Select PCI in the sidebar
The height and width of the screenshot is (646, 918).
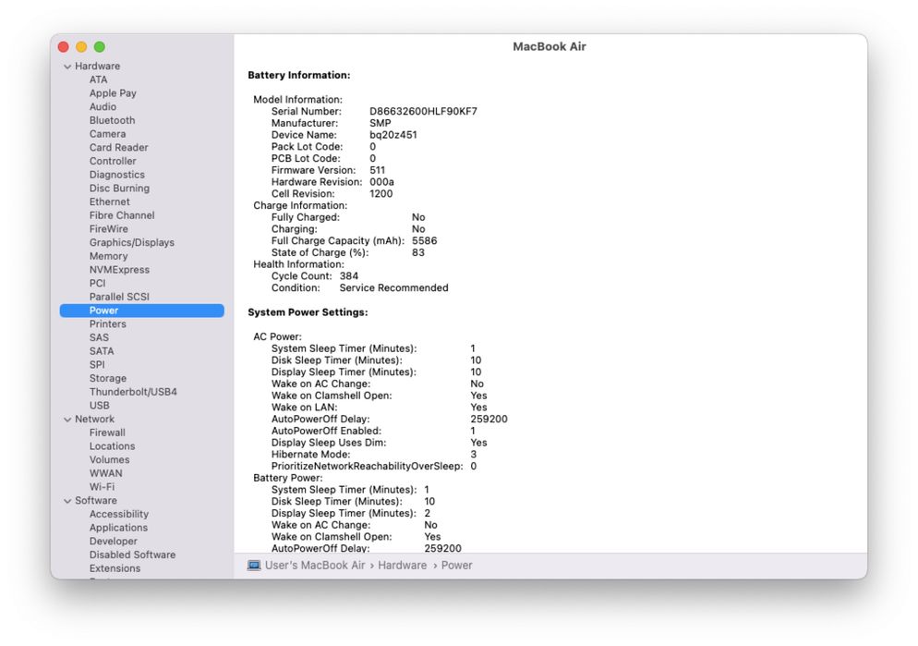pyautogui.click(x=98, y=283)
